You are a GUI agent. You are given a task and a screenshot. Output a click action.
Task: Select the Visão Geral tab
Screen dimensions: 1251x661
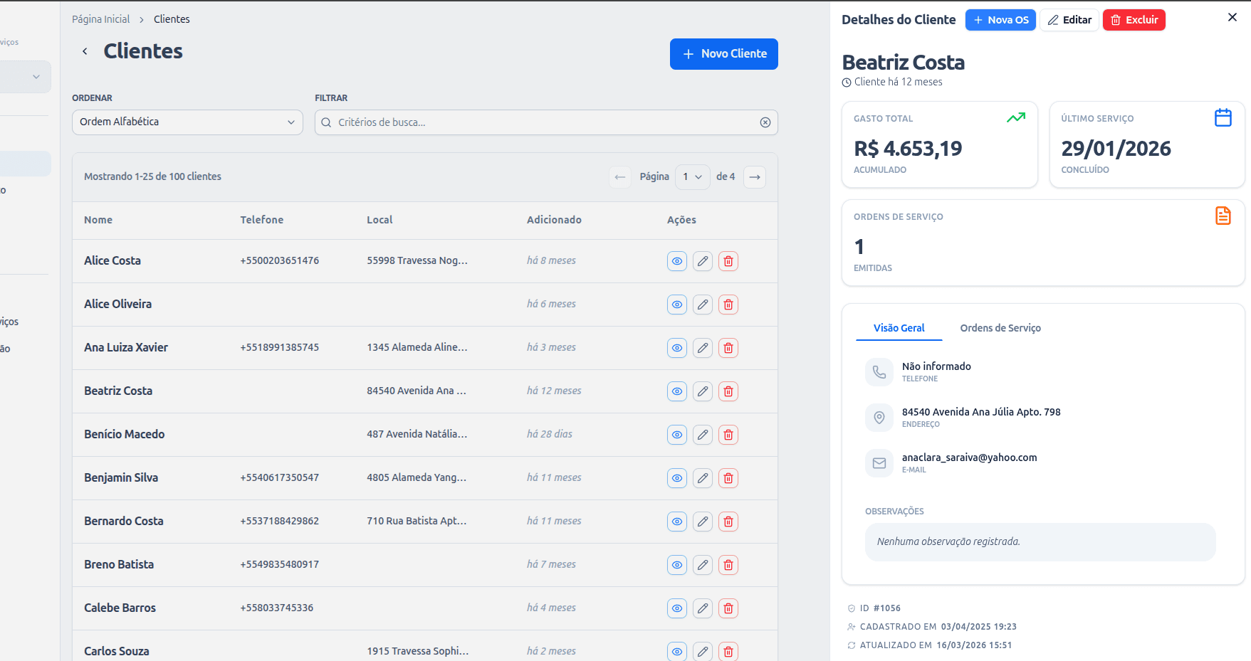coord(899,328)
